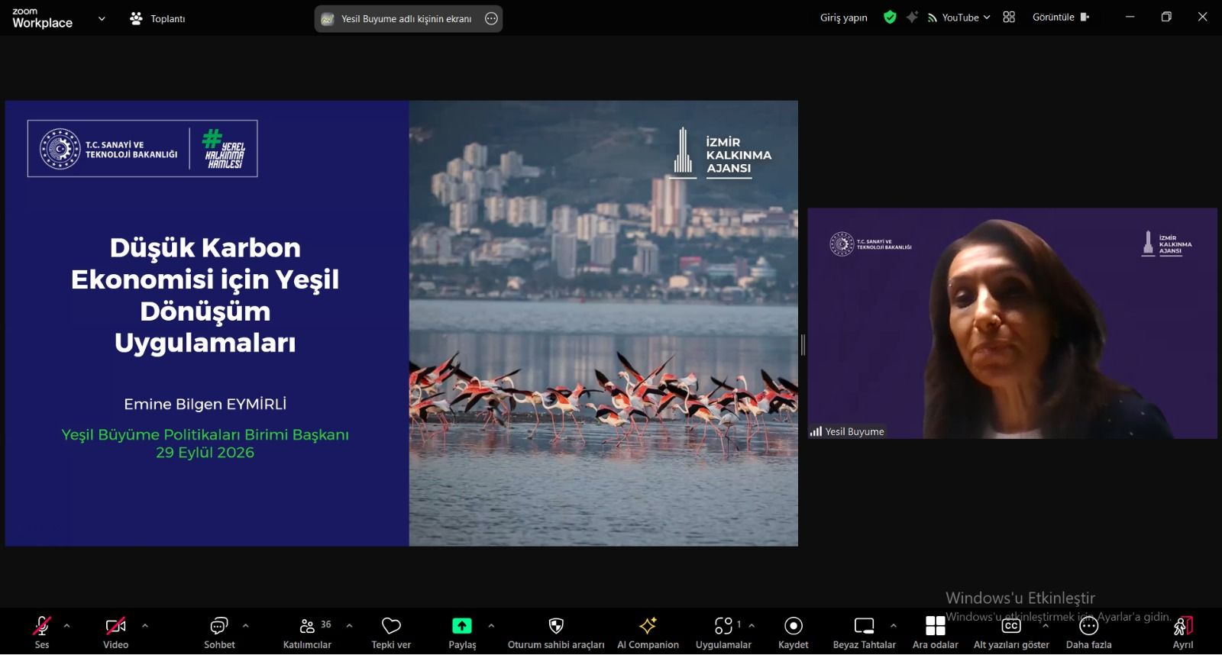Show the Katılımcılar participants list
Image resolution: width=1222 pixels, height=655 pixels.
[x=308, y=632]
